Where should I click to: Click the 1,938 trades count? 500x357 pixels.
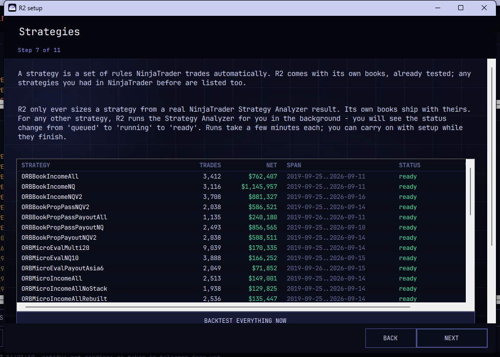(212, 289)
